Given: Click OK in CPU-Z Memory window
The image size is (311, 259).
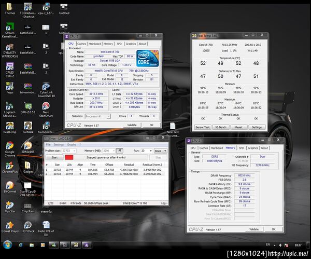Looking at the screenshot, I should pos(274,229).
